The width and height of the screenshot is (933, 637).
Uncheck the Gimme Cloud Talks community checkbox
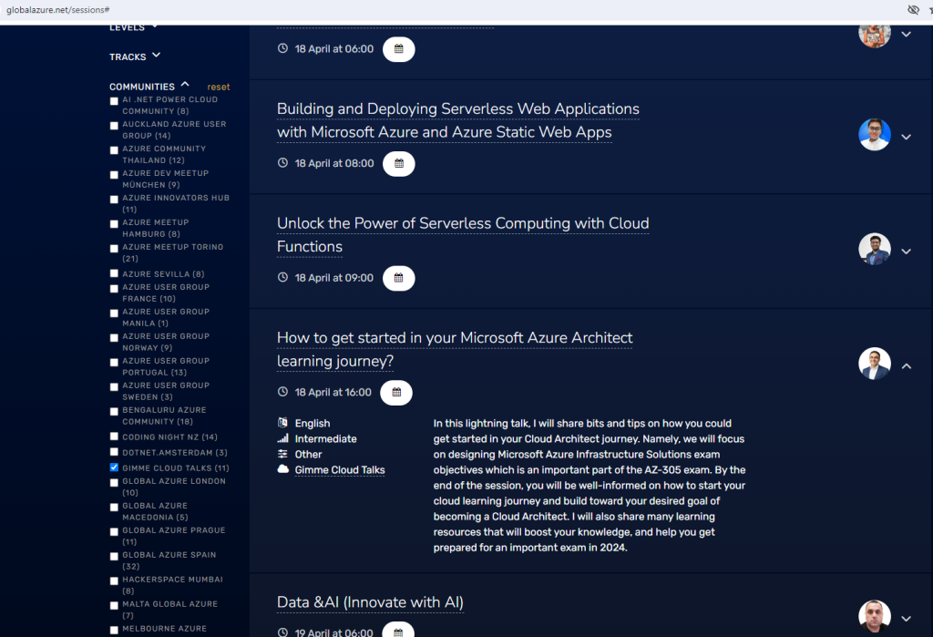click(x=114, y=467)
